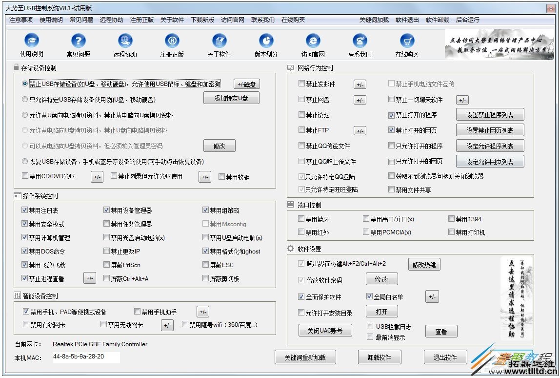Select the 恢复USB存储设备 radio option
560x378 pixels.
25,161
